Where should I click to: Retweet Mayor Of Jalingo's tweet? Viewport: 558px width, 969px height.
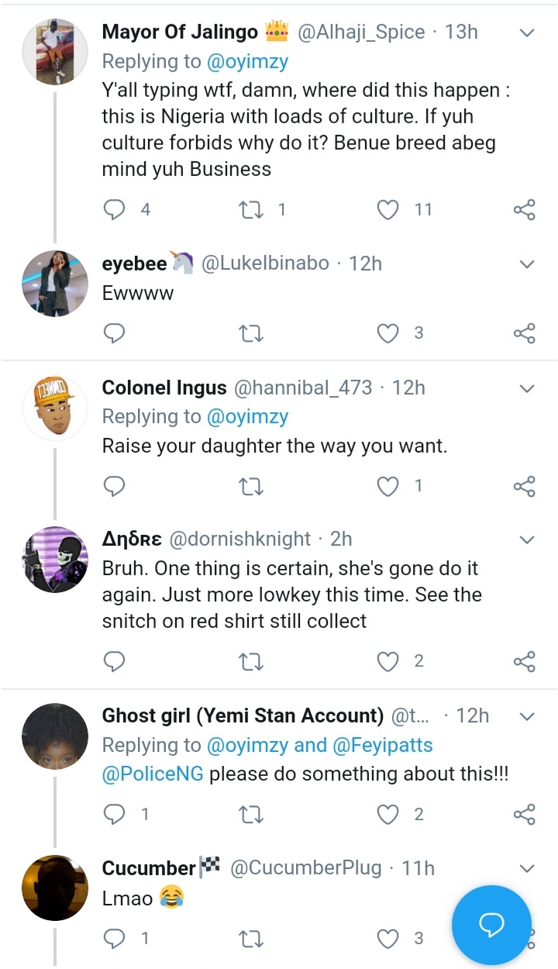250,209
